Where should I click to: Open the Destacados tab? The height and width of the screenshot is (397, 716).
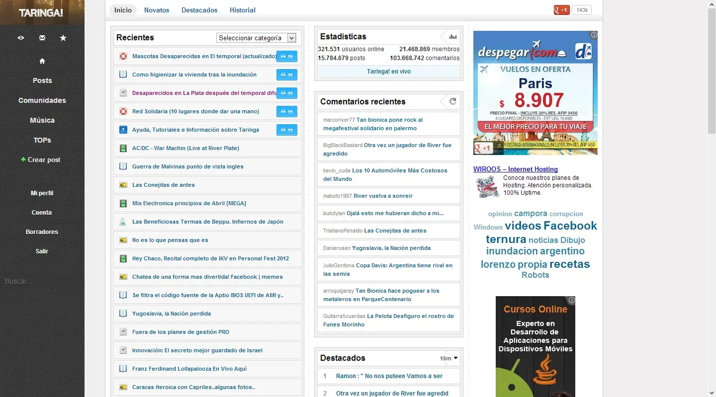click(x=199, y=10)
